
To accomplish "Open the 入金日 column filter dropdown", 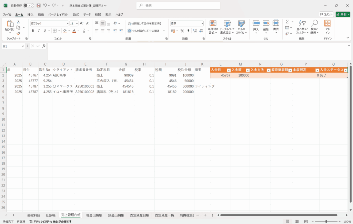I will 229,70.
